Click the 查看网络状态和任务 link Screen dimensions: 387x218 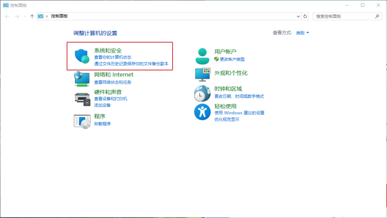click(113, 82)
